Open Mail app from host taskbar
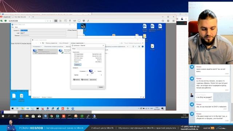 coord(39,116)
